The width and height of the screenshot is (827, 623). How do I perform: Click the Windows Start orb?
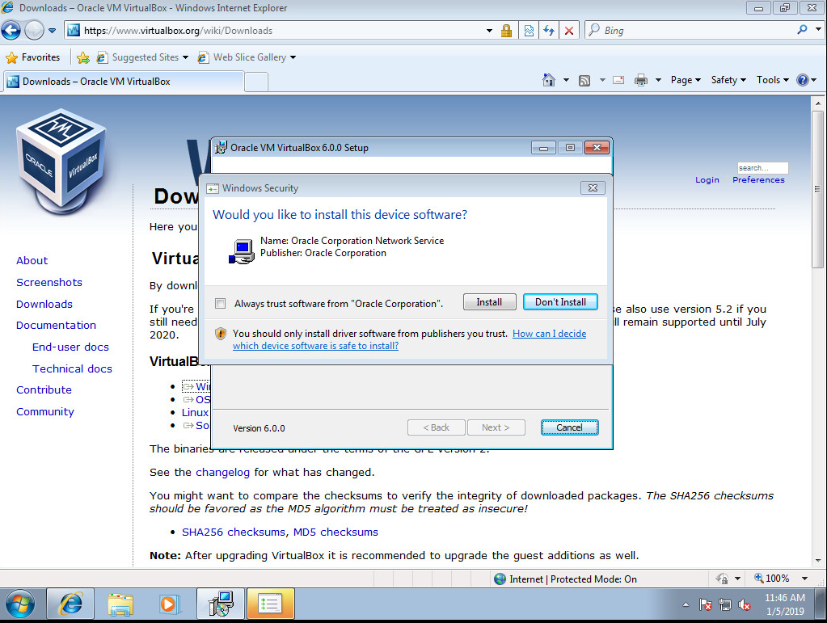pyautogui.click(x=20, y=604)
